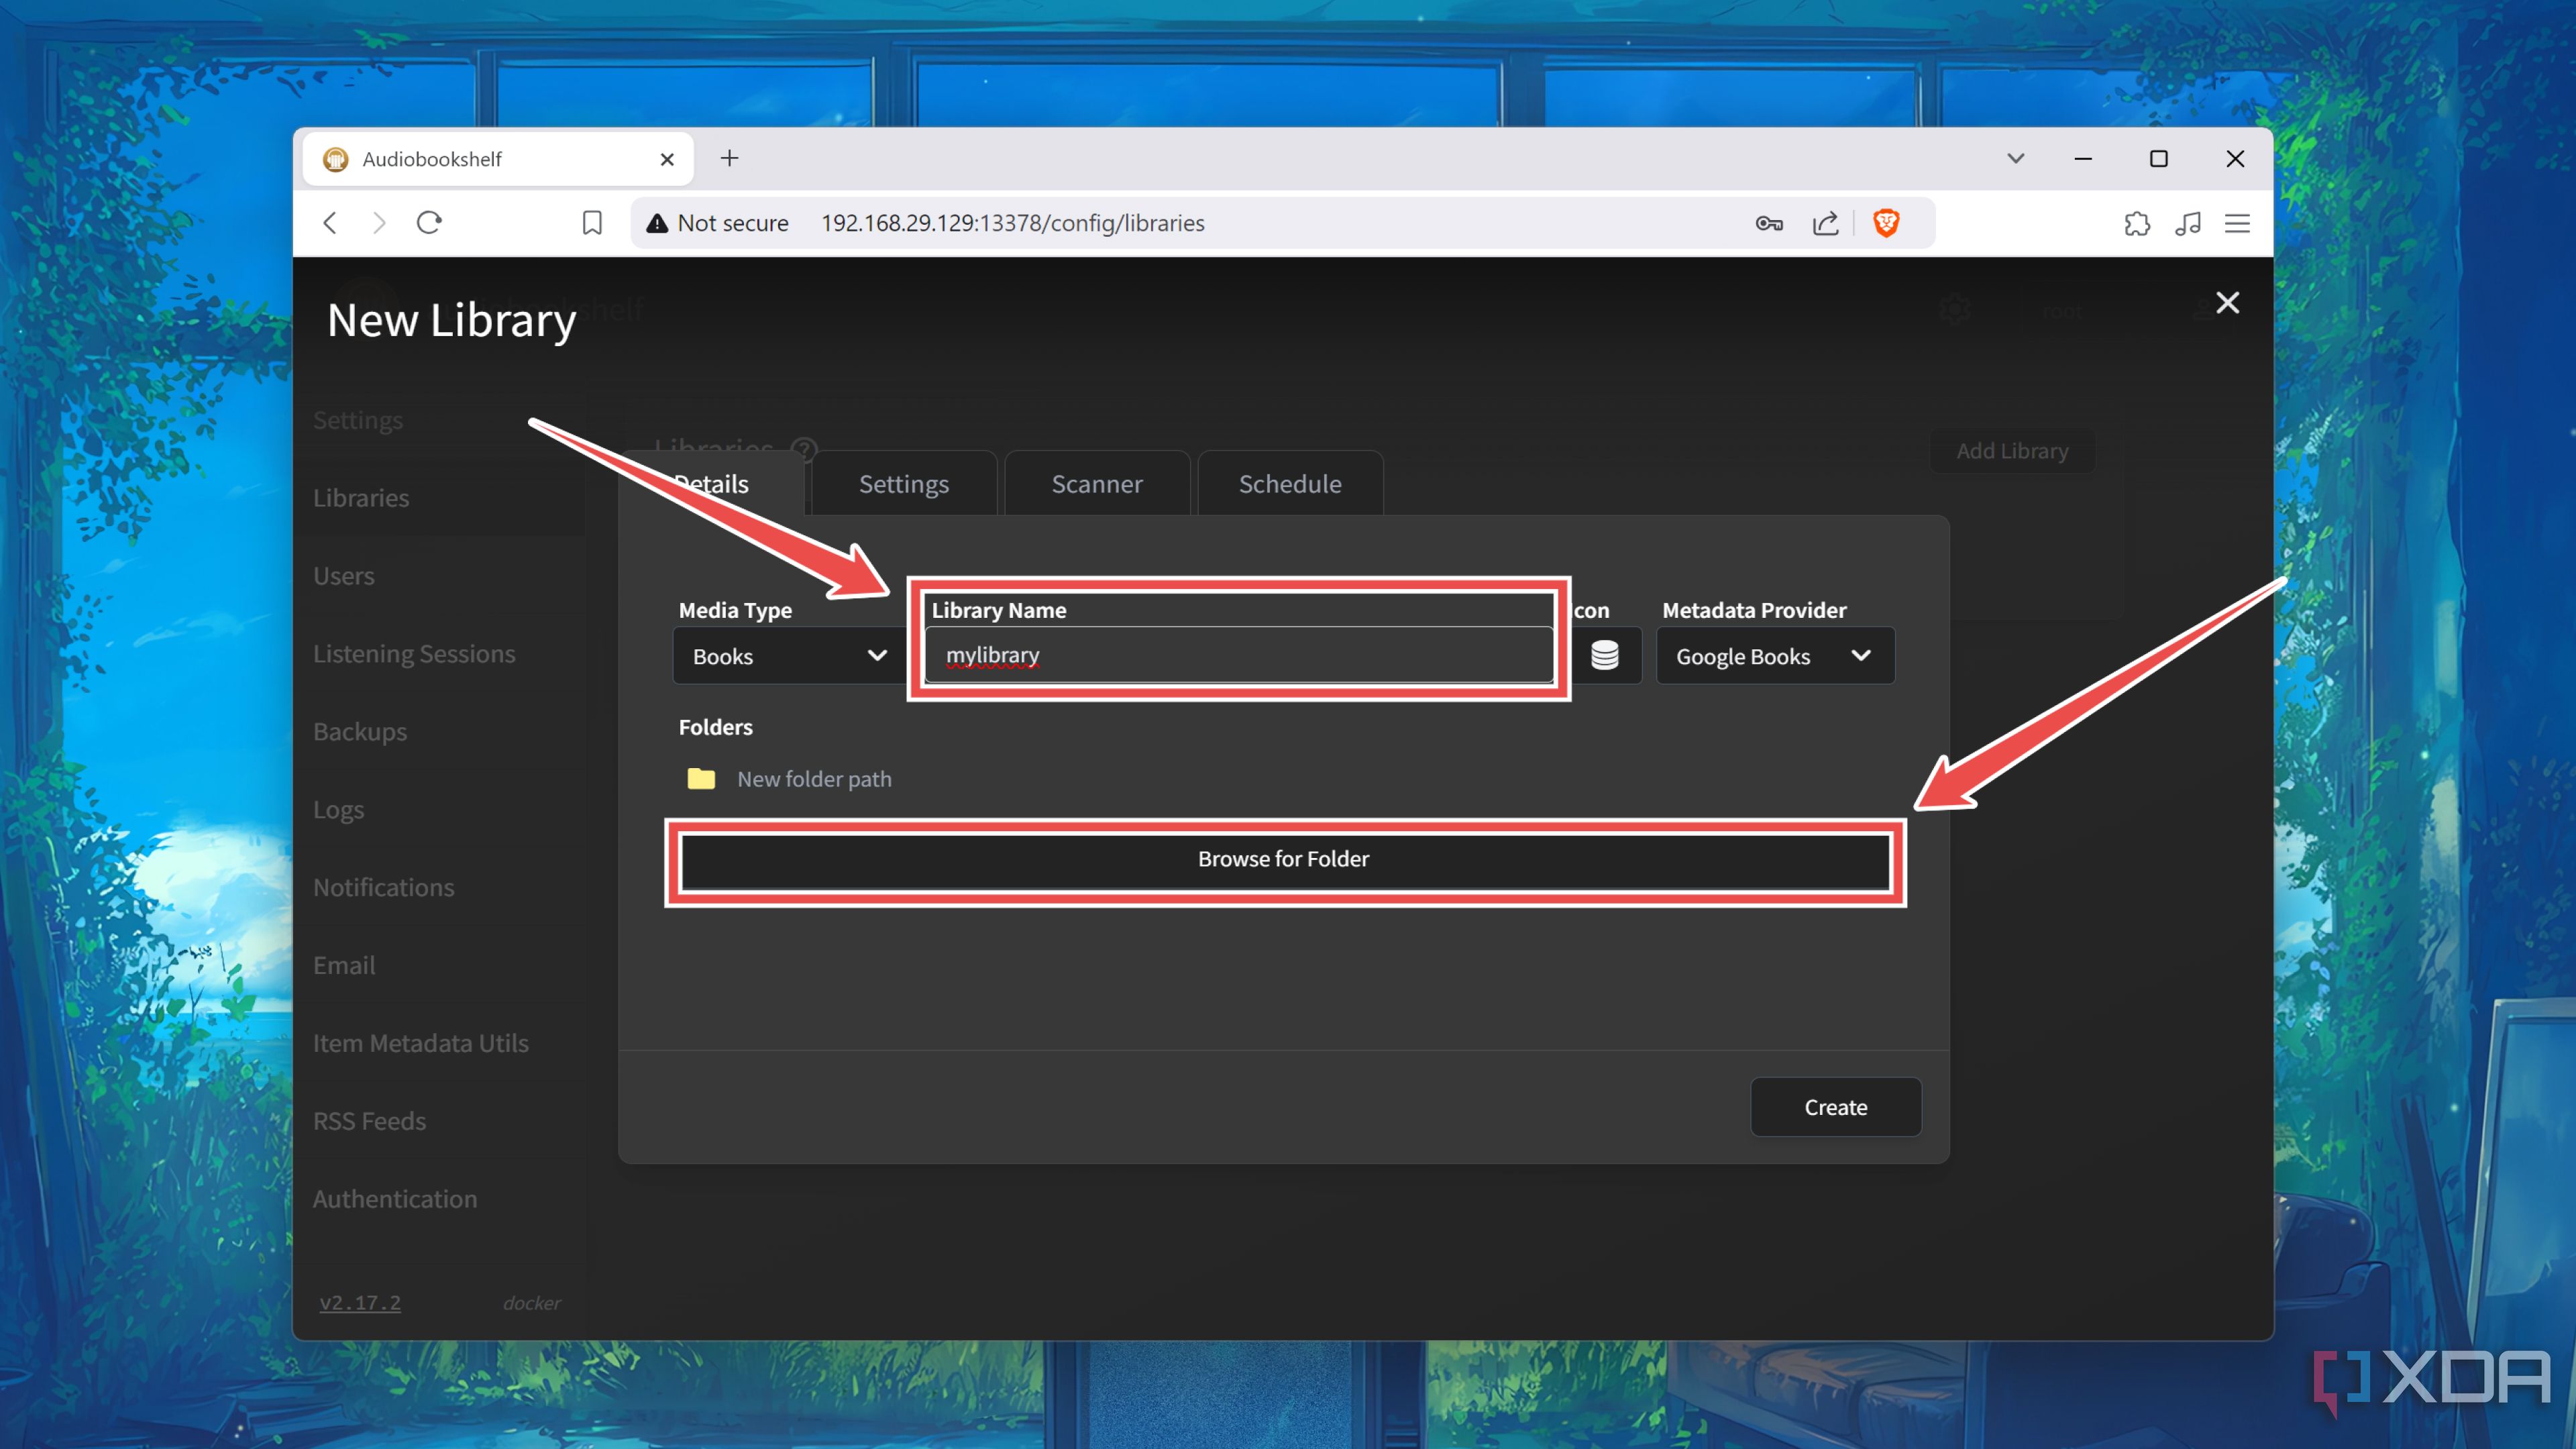Open the browser extensions puzzle icon

[x=2137, y=223]
